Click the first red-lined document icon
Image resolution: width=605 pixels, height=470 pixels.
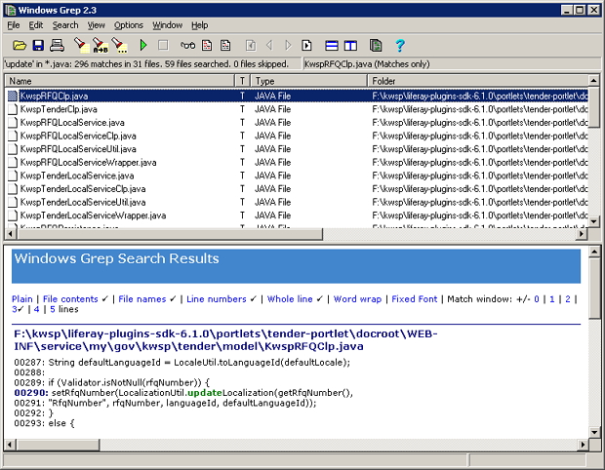pyautogui.click(x=207, y=46)
